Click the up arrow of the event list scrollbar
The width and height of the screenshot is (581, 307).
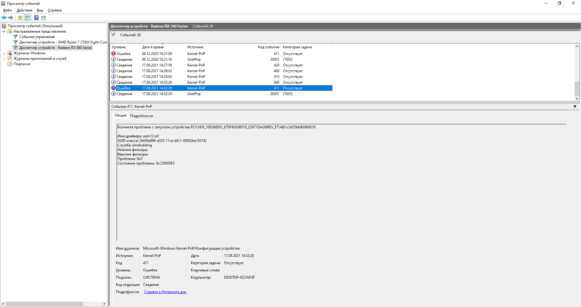tap(577, 46)
